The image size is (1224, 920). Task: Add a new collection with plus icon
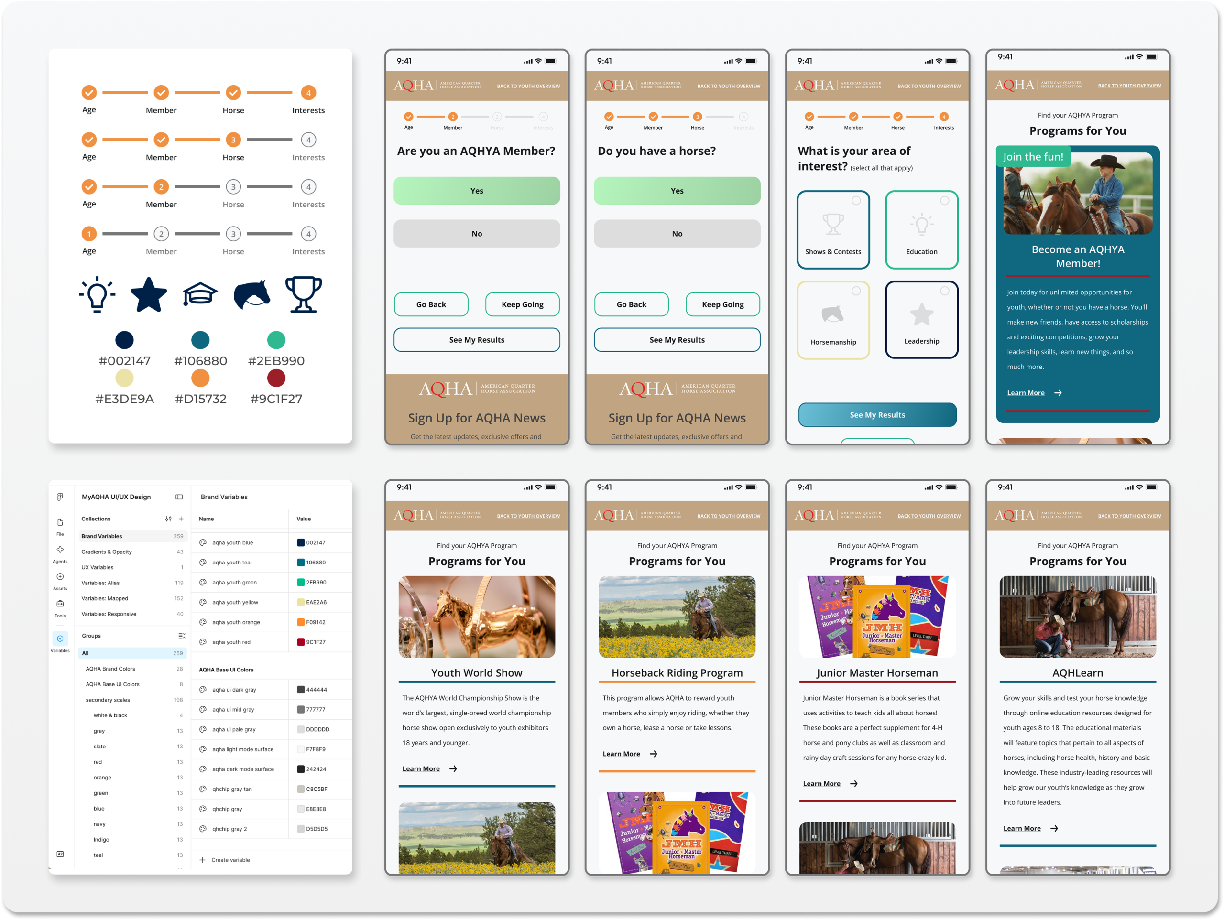pyautogui.click(x=181, y=519)
